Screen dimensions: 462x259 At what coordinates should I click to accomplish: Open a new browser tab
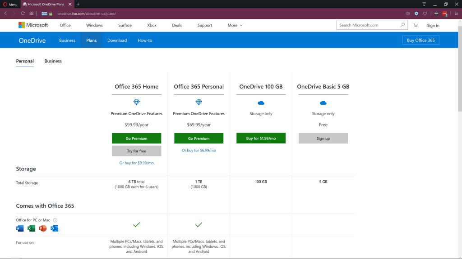point(78,4)
